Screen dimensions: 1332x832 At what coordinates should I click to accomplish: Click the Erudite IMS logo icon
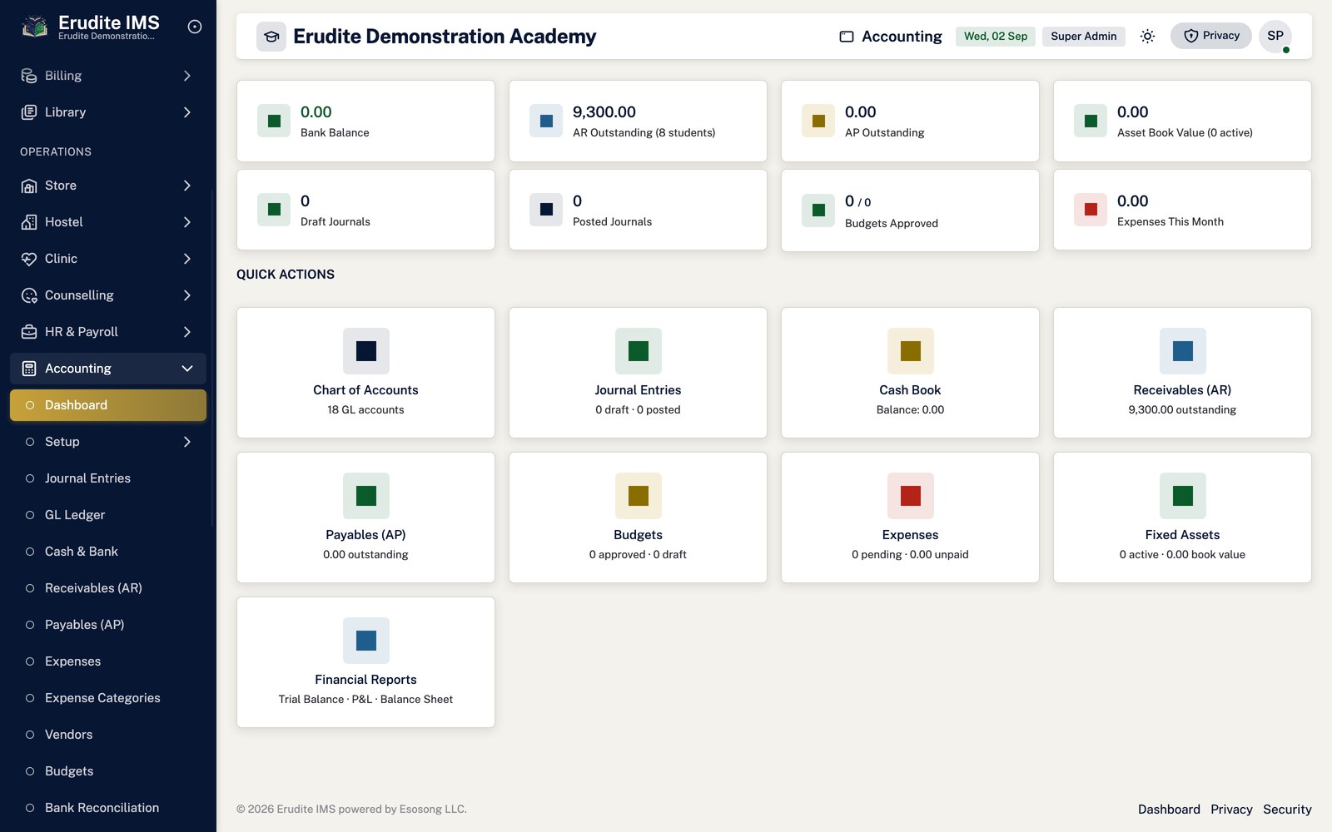(34, 27)
